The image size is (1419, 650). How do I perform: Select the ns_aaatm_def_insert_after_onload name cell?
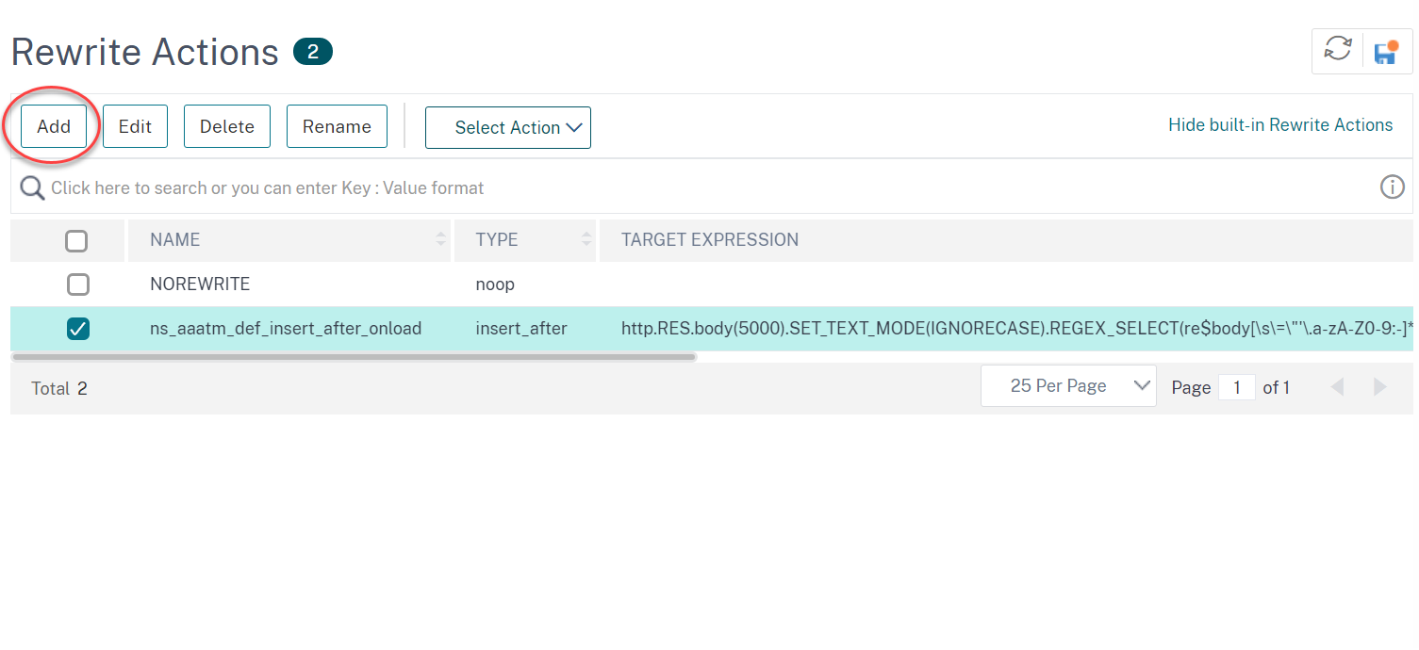pos(286,329)
